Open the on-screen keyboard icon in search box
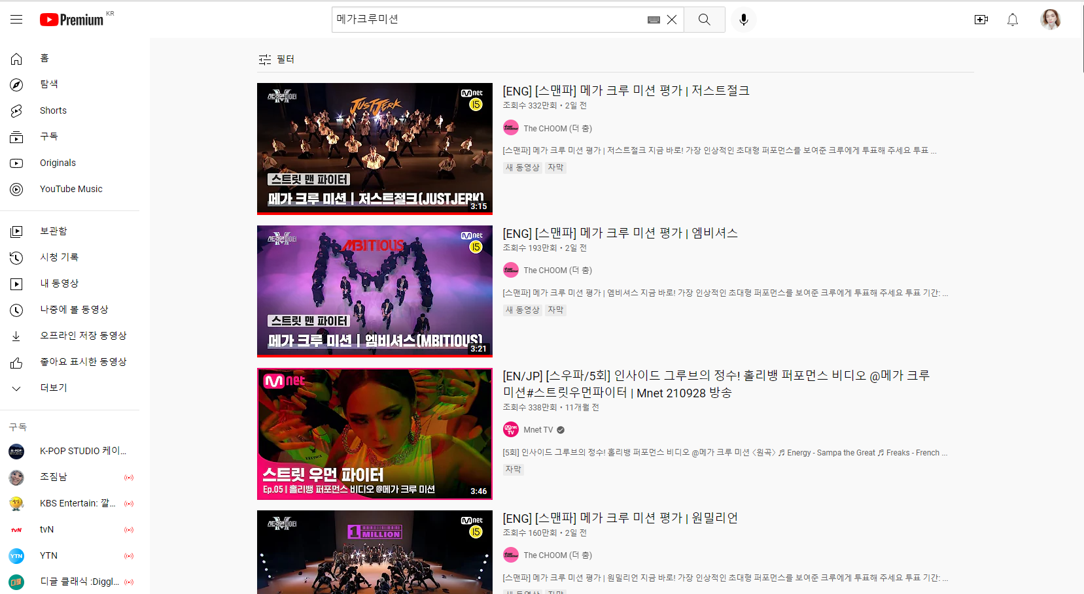The height and width of the screenshot is (594, 1084). [654, 20]
